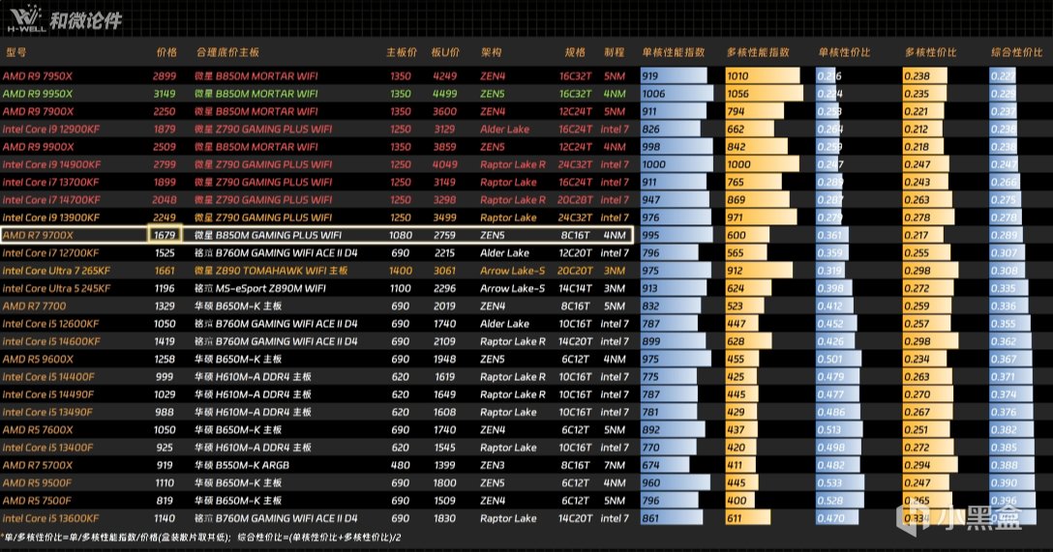Screen dimensions: 1053x552
Task: Select the Intel Core i9 12900KF model name
Action: tap(51, 130)
